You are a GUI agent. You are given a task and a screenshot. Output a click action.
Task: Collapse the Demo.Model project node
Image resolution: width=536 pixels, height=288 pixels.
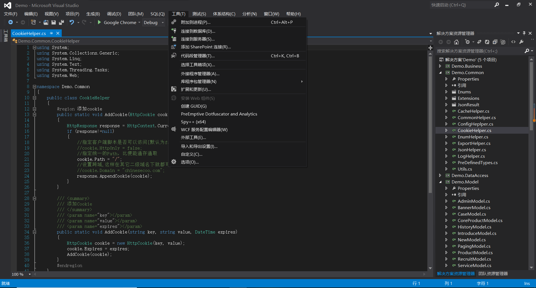pos(440,182)
